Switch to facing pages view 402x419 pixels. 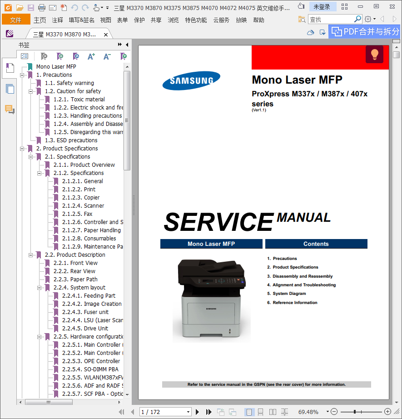[x=273, y=412]
